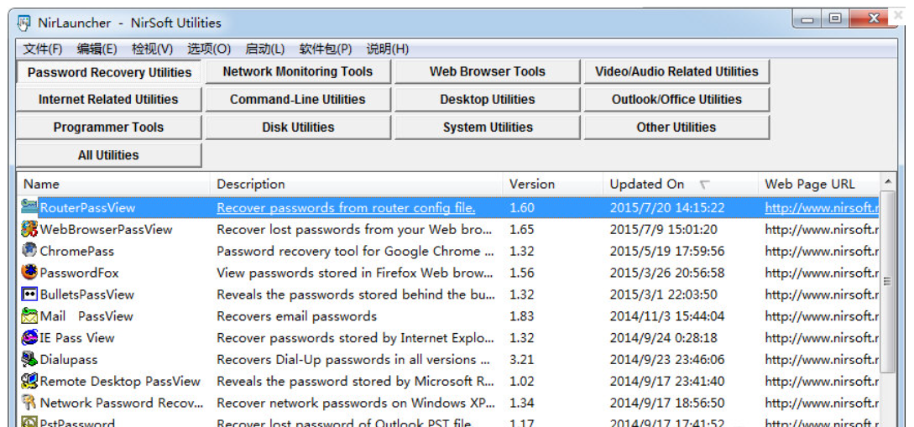Click the vertical scrollbar up arrow
The width and height of the screenshot is (914, 427).
[887, 182]
